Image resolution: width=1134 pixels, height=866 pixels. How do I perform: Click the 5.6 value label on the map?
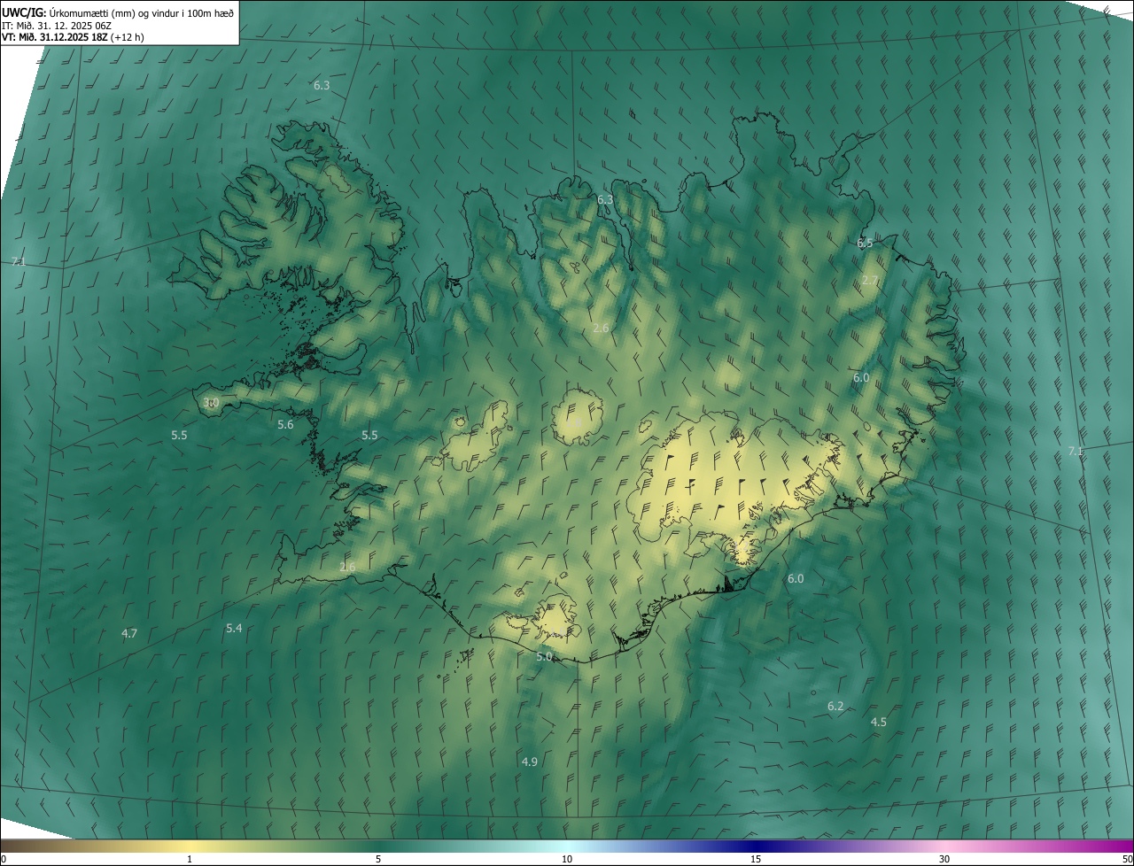tap(285, 425)
